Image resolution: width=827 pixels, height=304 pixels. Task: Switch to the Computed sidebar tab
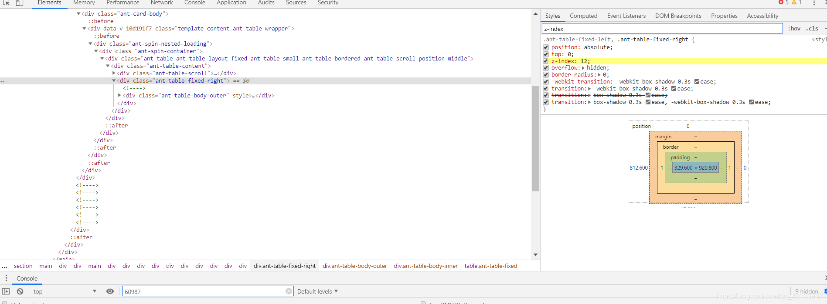583,16
